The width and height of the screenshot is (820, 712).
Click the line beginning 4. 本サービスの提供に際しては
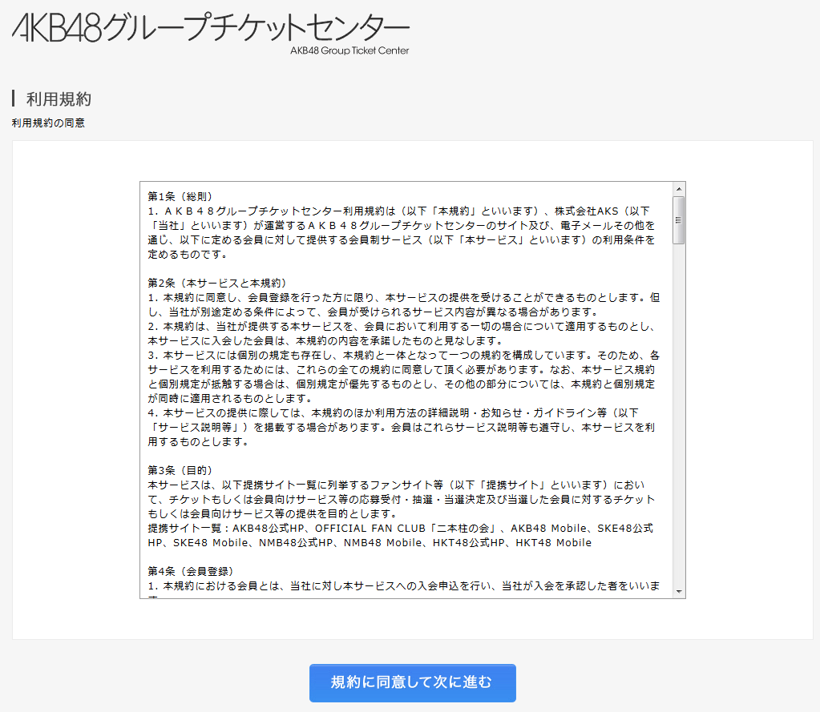(394, 412)
